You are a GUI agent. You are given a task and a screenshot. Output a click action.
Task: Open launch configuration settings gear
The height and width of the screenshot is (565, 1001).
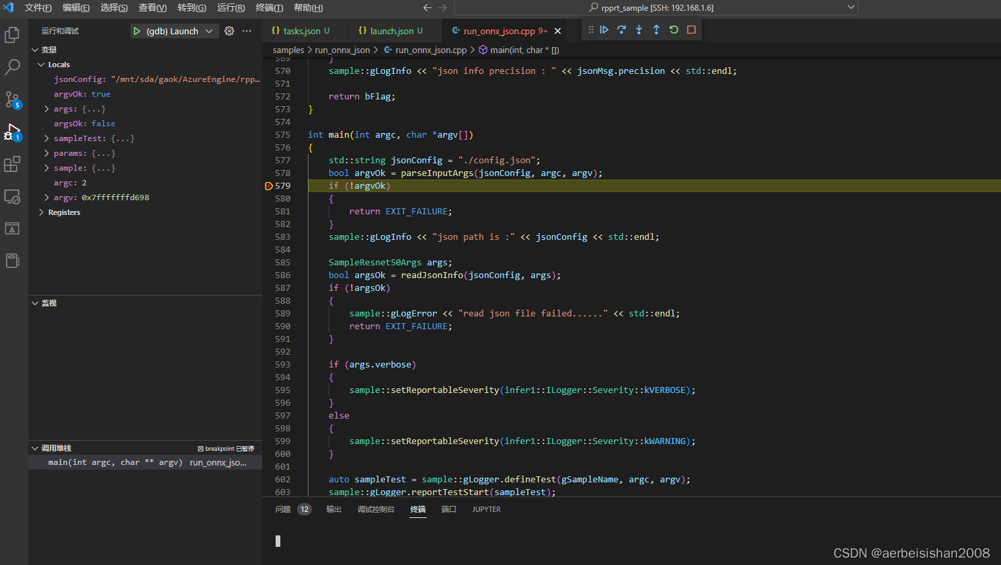click(229, 30)
